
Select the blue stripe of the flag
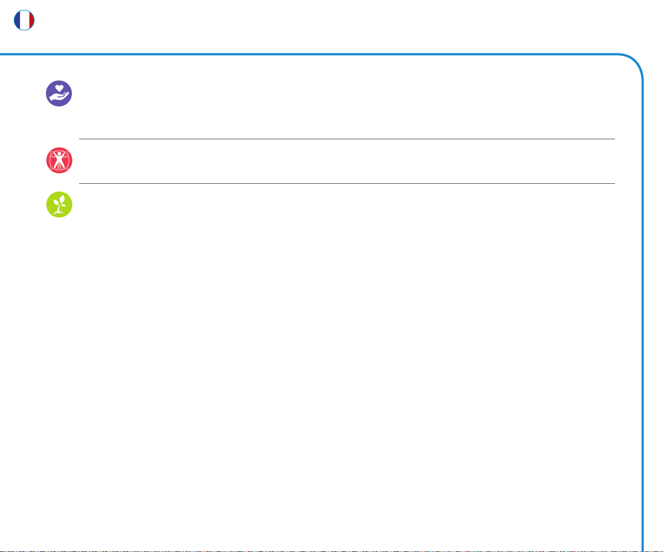[x=17, y=20]
